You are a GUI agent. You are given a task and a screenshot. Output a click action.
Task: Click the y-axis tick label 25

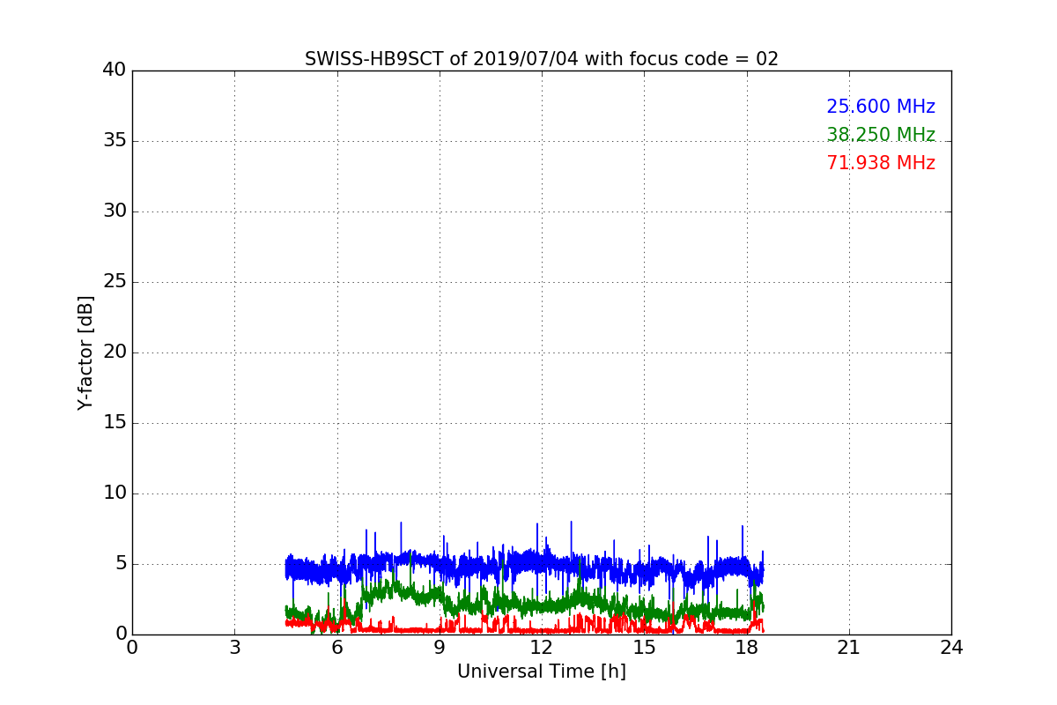click(x=115, y=282)
